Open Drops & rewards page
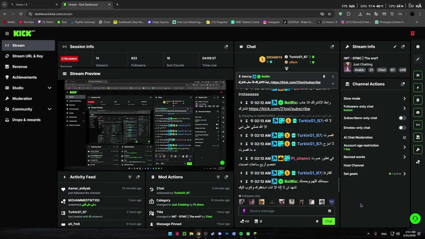The height and width of the screenshot is (239, 425). tap(28, 120)
